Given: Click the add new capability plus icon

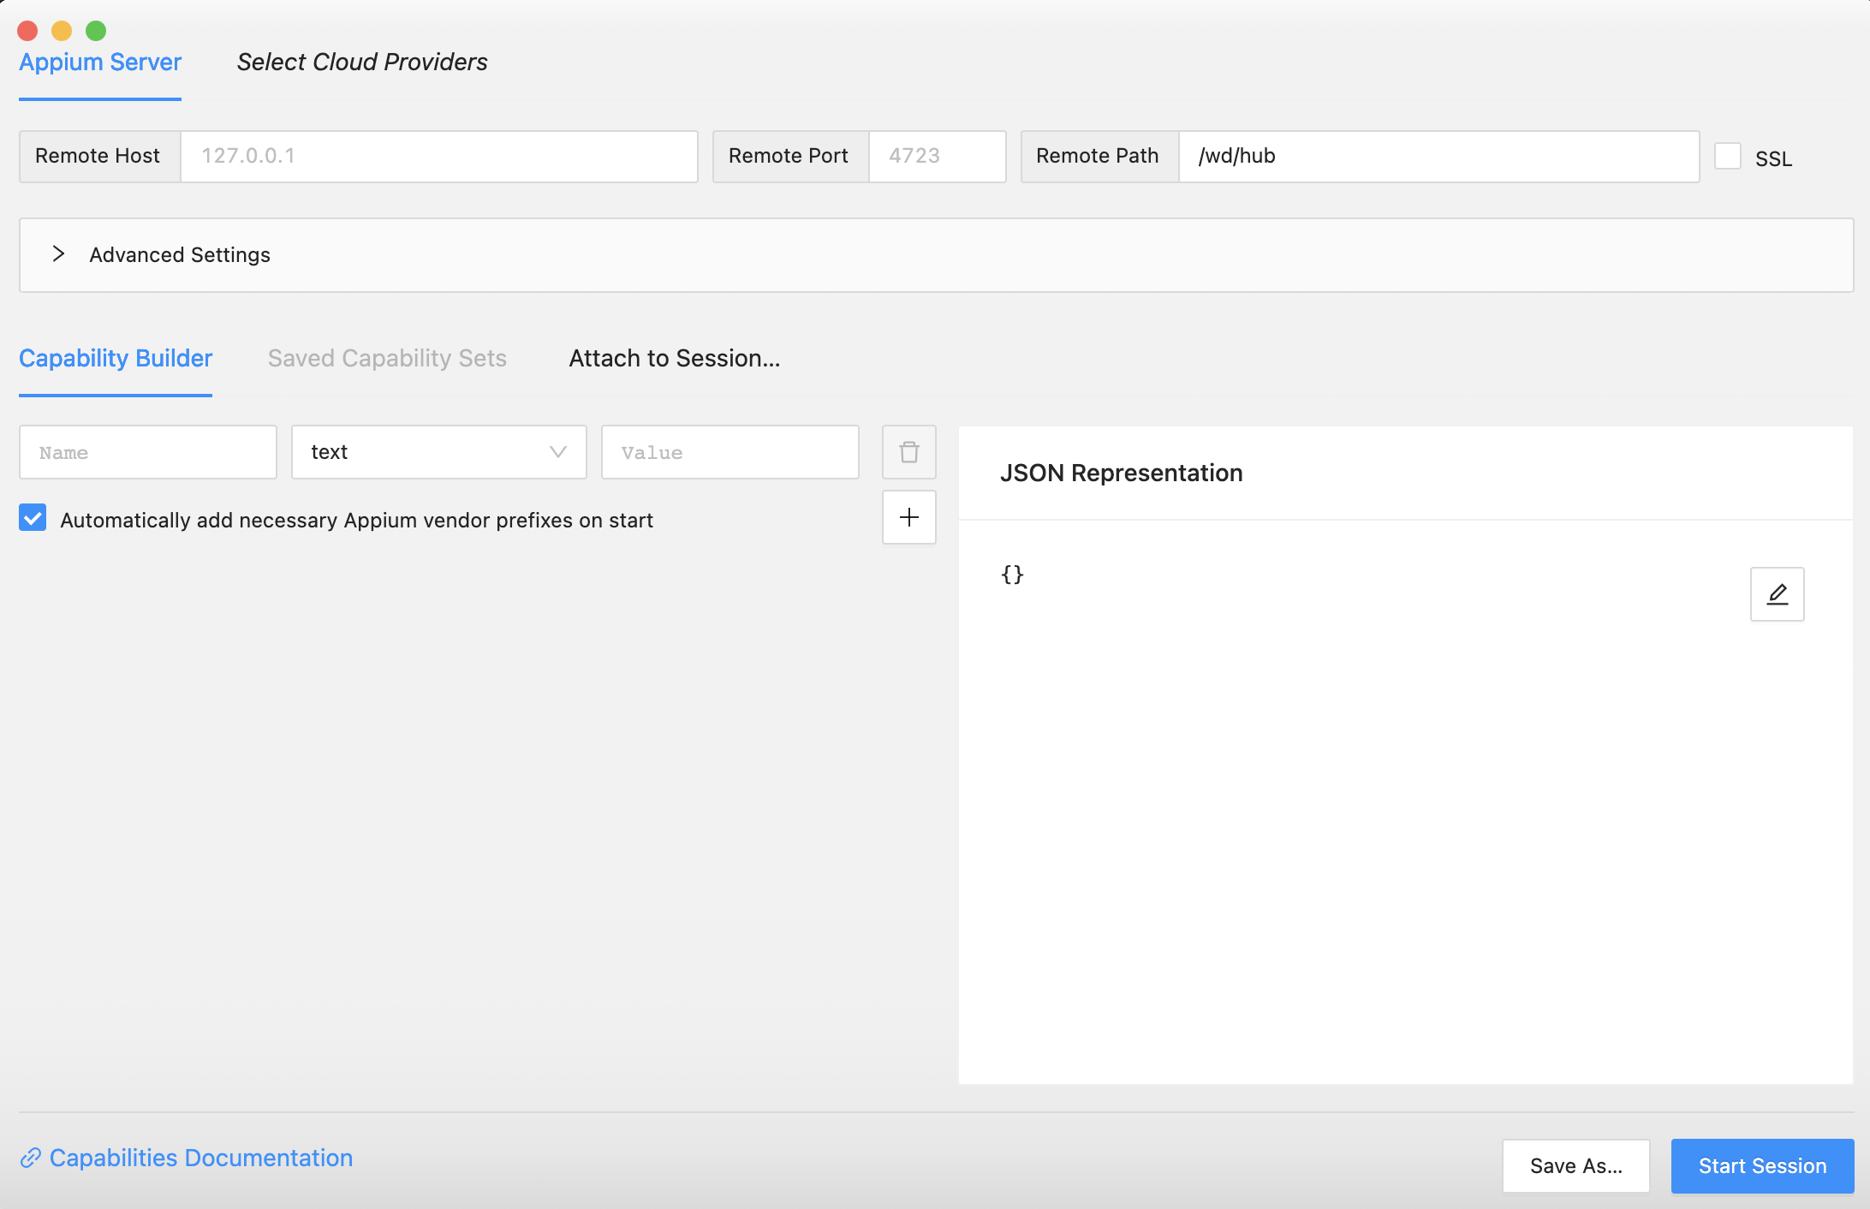Looking at the screenshot, I should pyautogui.click(x=909, y=518).
